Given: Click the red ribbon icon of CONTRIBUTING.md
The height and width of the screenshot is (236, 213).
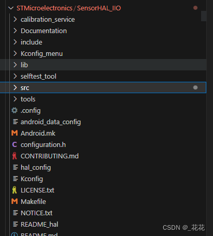Looking at the screenshot, I should [14, 156].
